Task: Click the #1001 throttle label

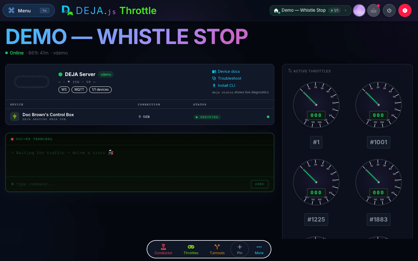Action: click(x=378, y=142)
